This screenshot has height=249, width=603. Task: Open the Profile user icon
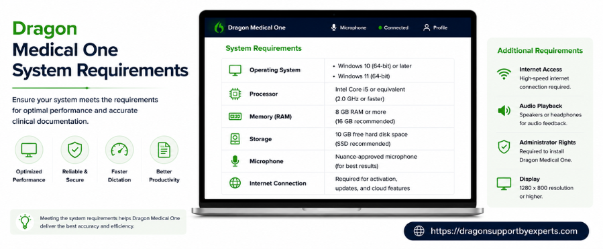pyautogui.click(x=426, y=27)
